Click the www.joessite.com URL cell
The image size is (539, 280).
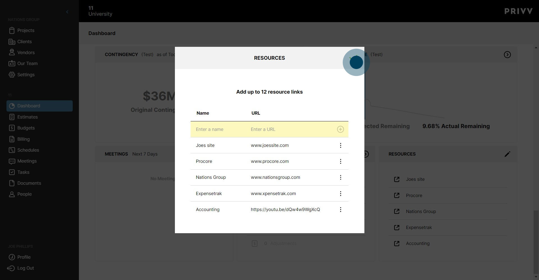point(270,145)
